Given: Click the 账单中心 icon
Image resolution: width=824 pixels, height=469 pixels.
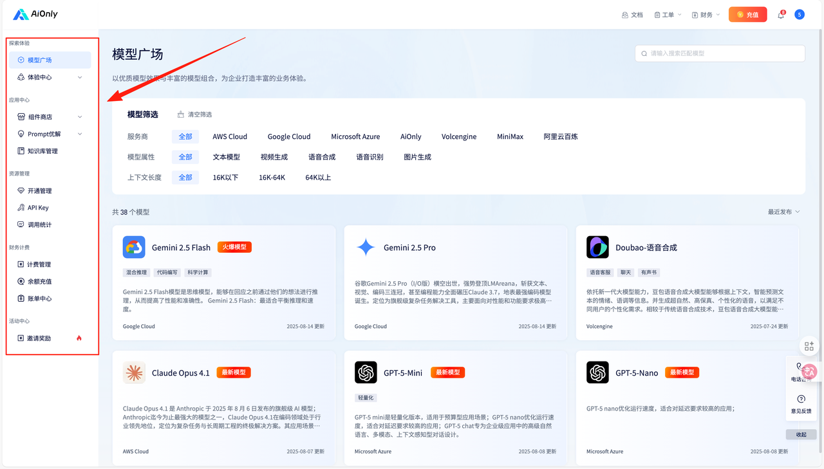Looking at the screenshot, I should (x=21, y=299).
